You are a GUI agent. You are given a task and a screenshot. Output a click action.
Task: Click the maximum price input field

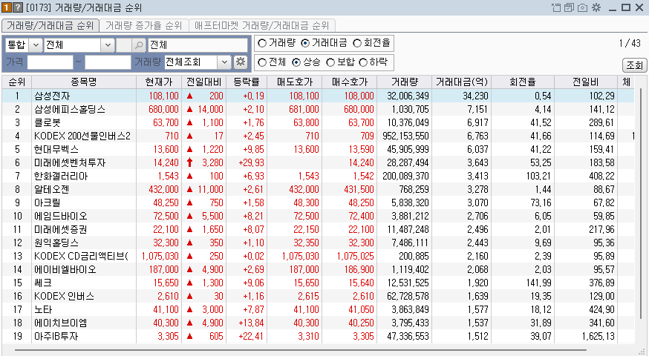click(x=108, y=62)
